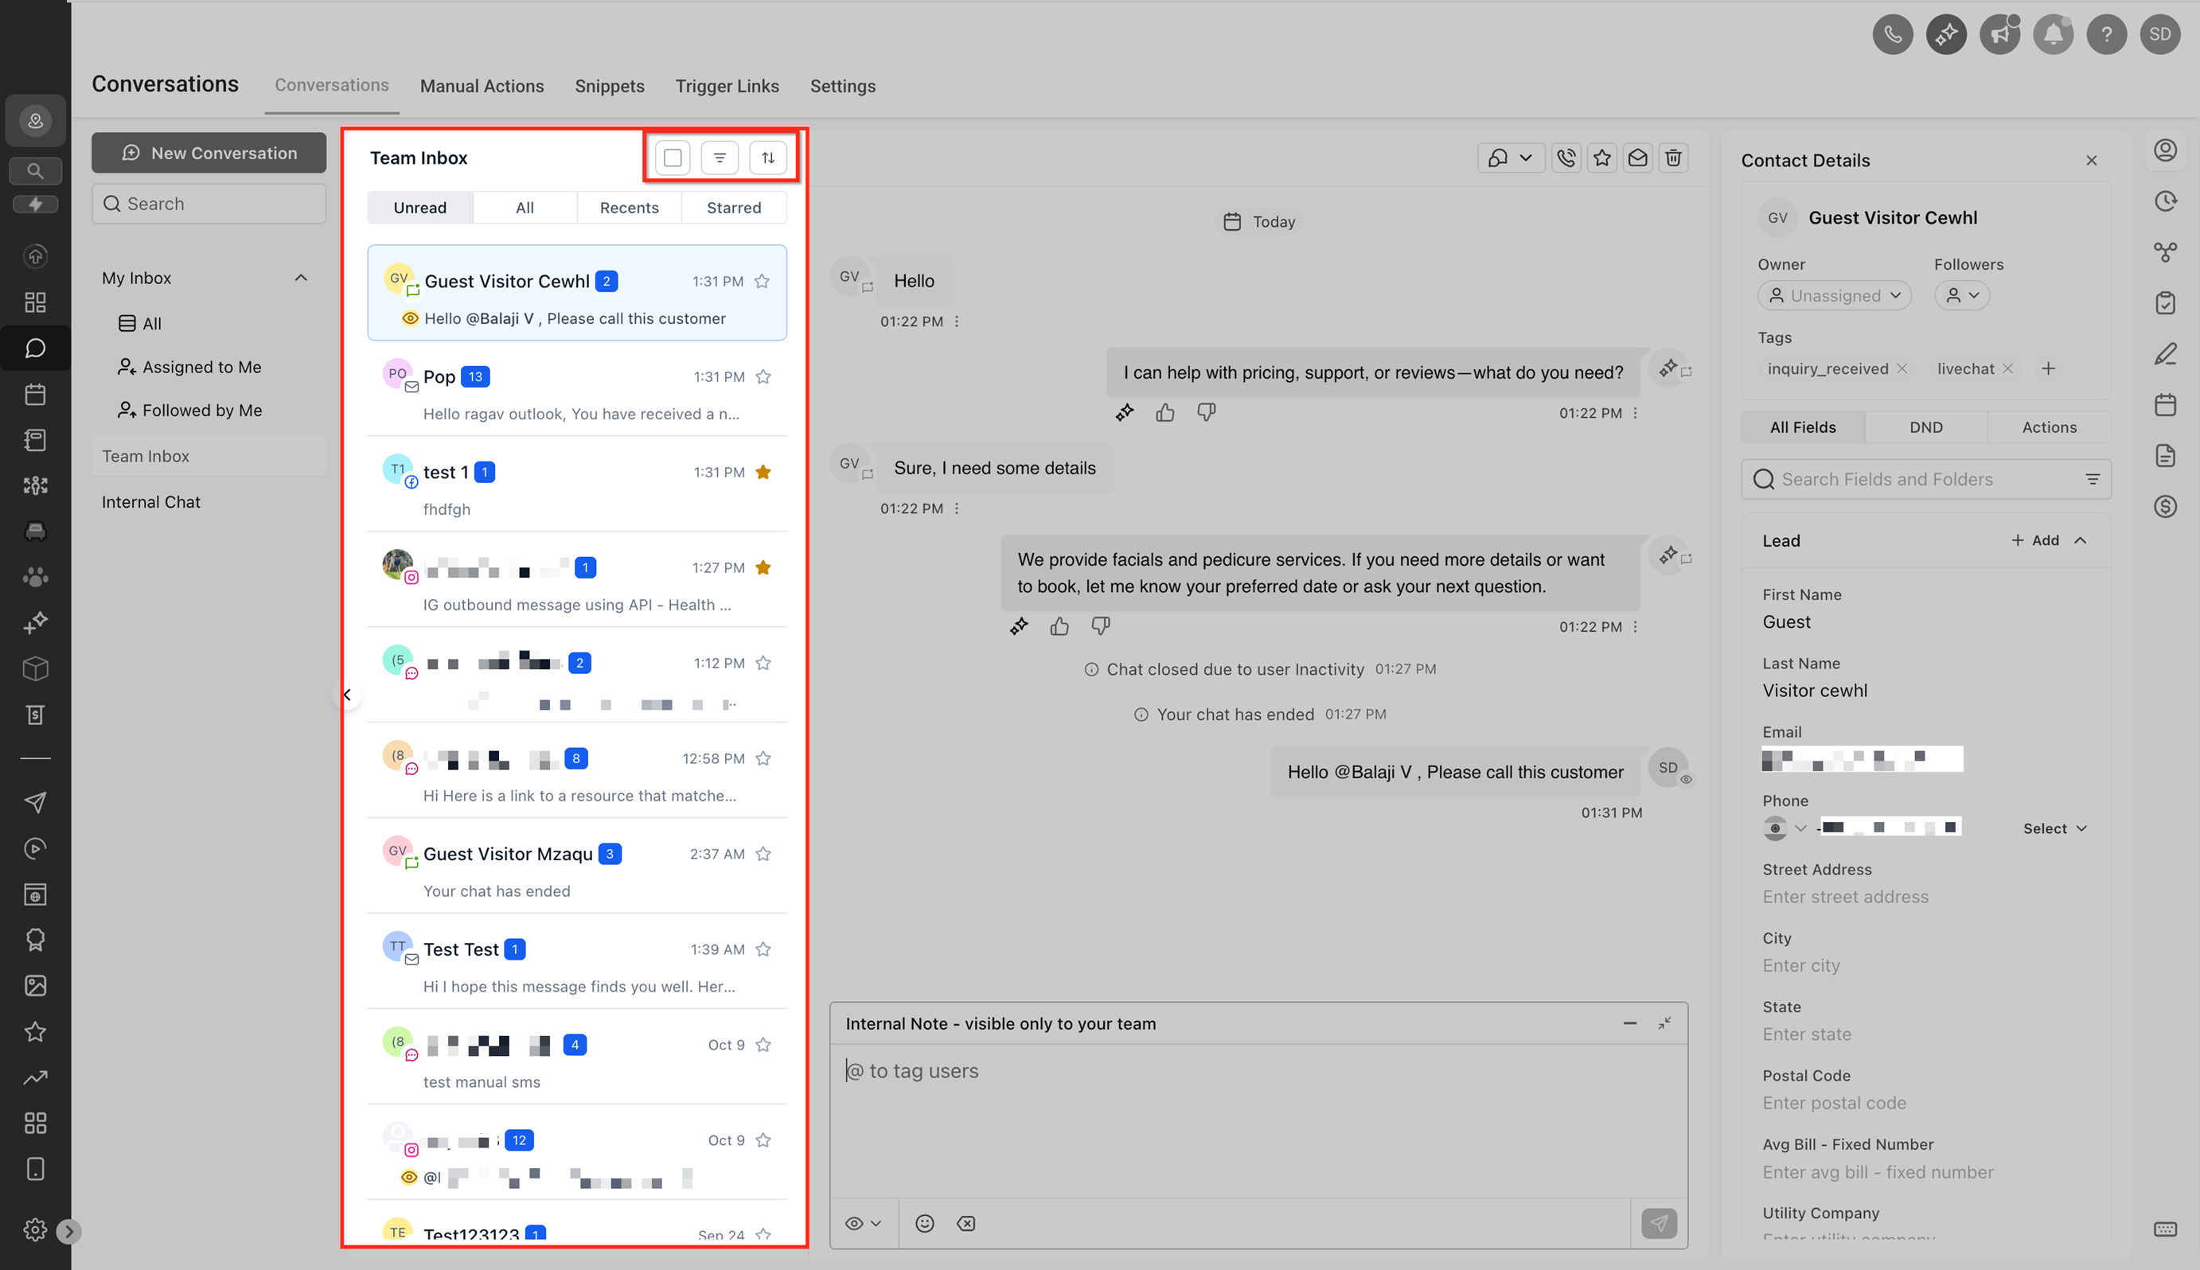
Task: Click the New Conversation button
Action: [x=209, y=153]
